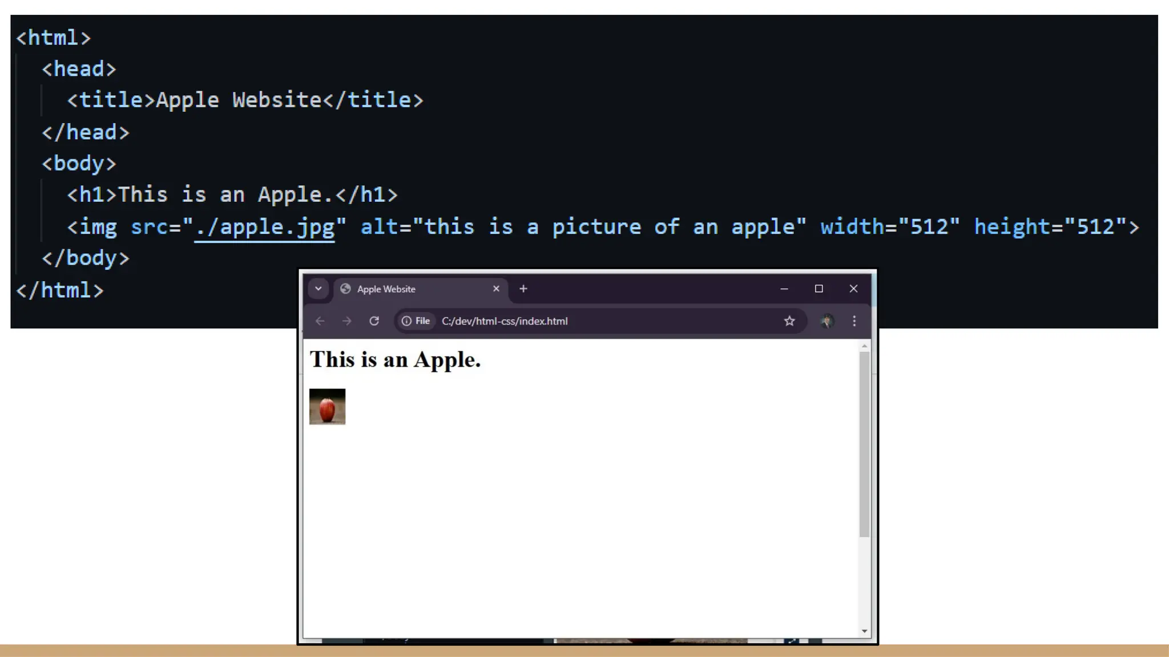This screenshot has width=1169, height=657.
Task: Open the three-dot browser menu
Action: pyautogui.click(x=854, y=321)
